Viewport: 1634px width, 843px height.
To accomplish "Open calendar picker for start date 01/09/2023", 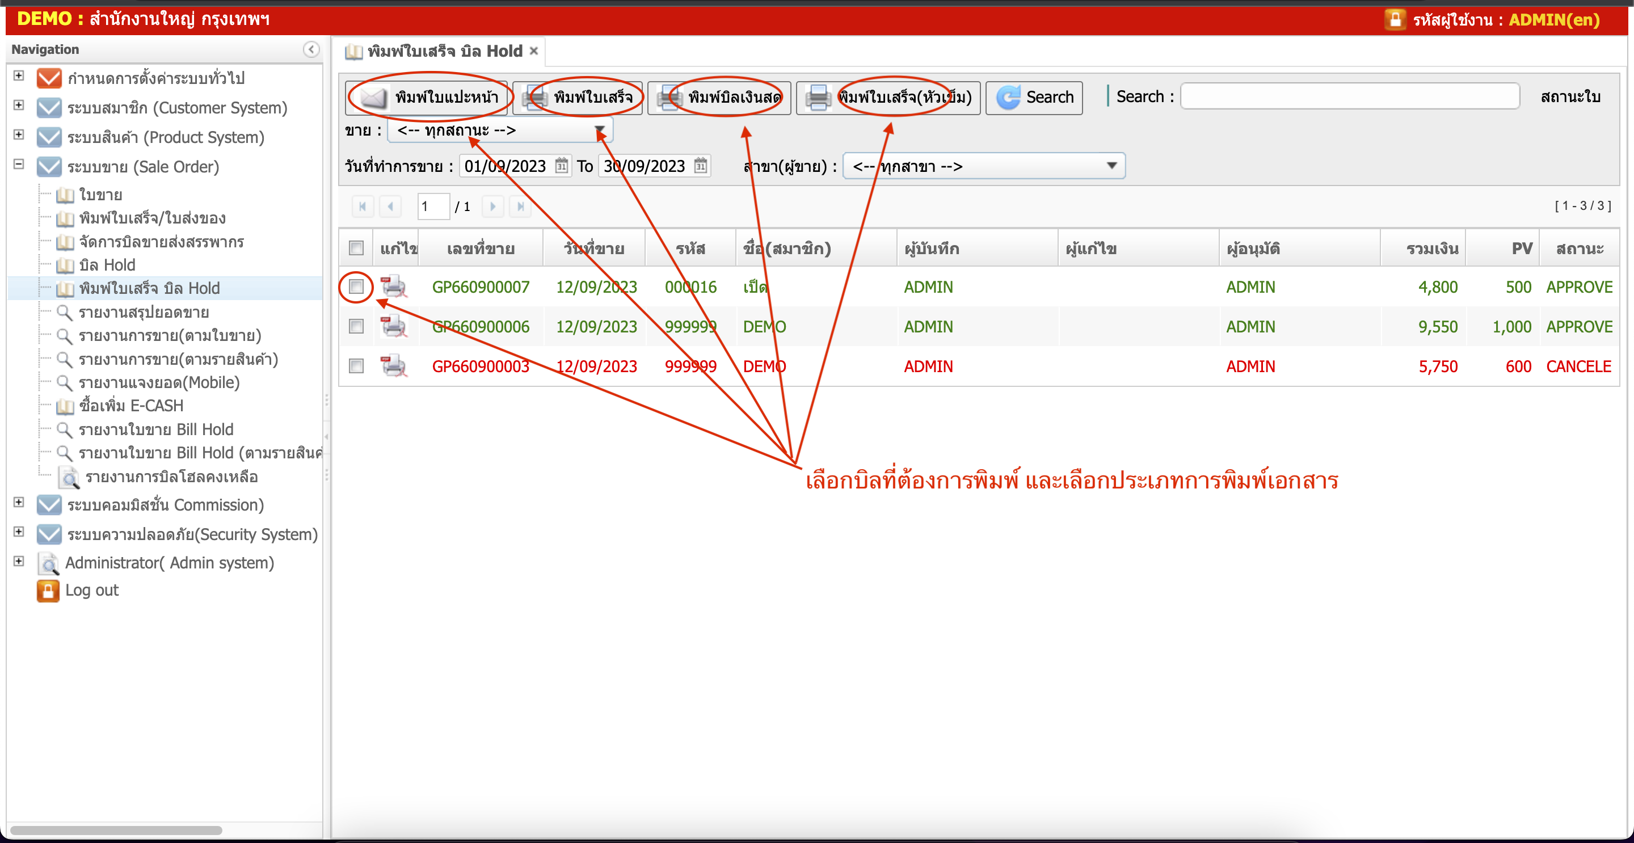I will click(x=561, y=166).
